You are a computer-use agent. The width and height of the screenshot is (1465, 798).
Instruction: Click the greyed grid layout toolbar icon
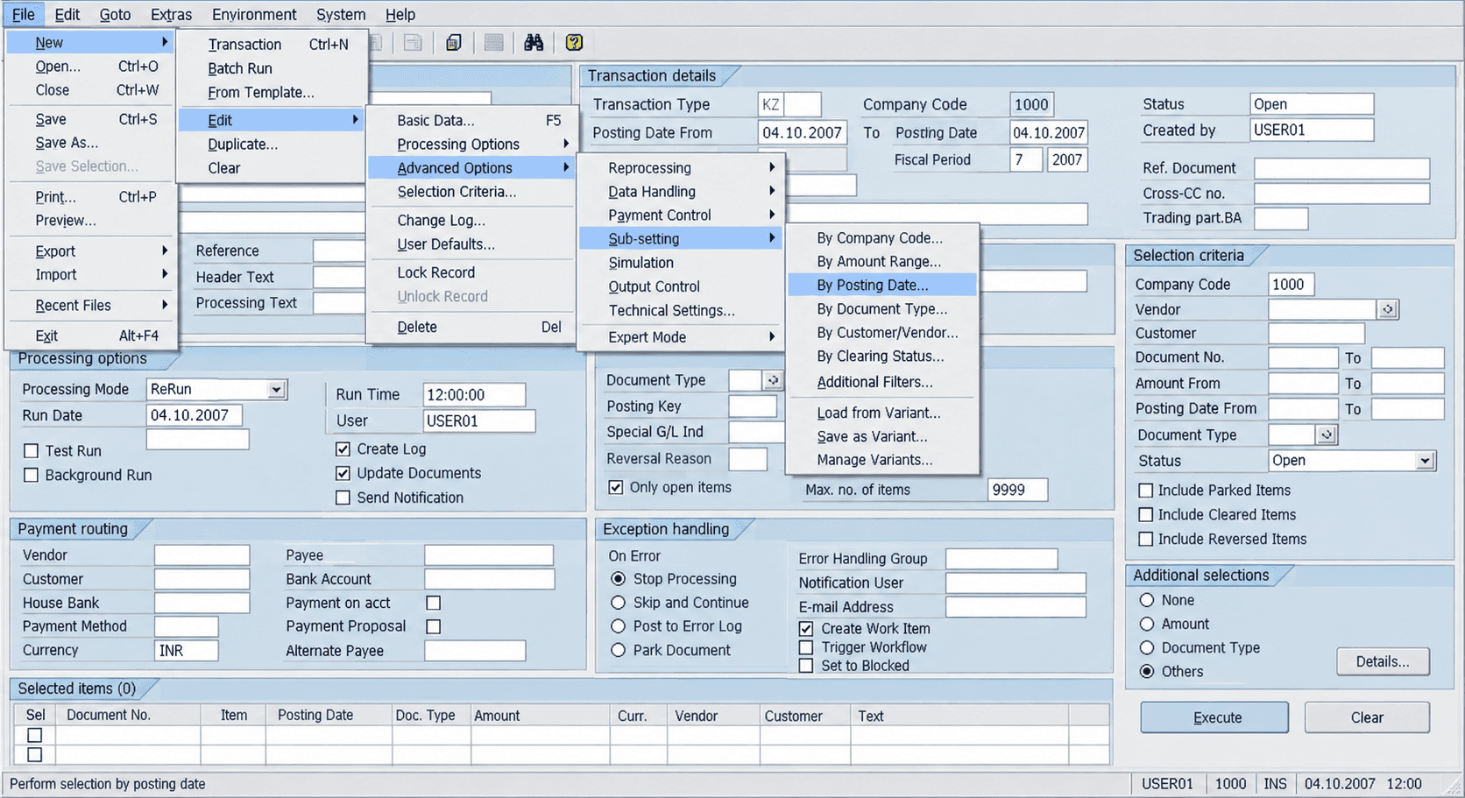[494, 43]
